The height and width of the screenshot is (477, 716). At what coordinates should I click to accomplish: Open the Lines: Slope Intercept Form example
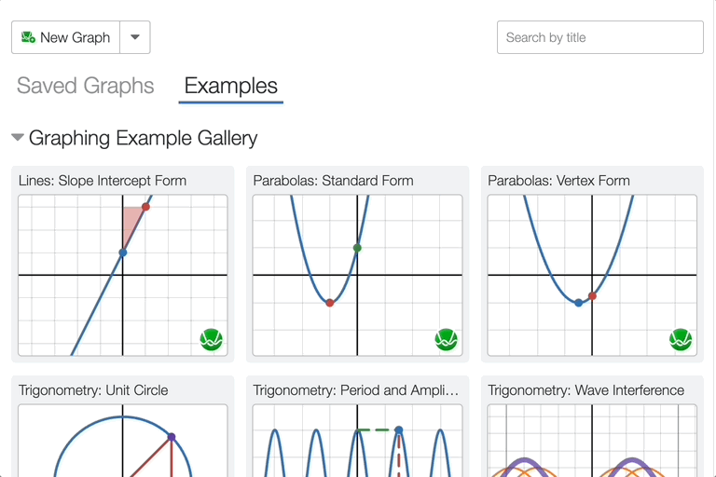point(123,275)
